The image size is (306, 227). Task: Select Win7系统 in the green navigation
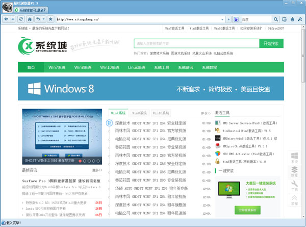click(x=57, y=67)
